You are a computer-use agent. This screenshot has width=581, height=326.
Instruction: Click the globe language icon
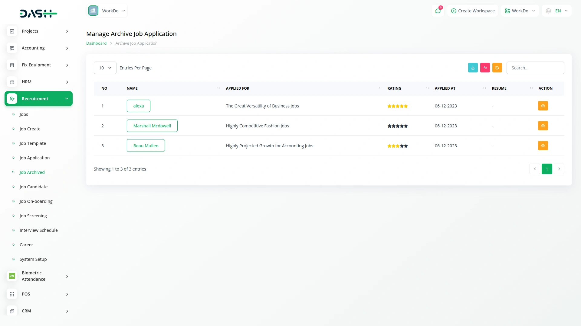coord(548,11)
